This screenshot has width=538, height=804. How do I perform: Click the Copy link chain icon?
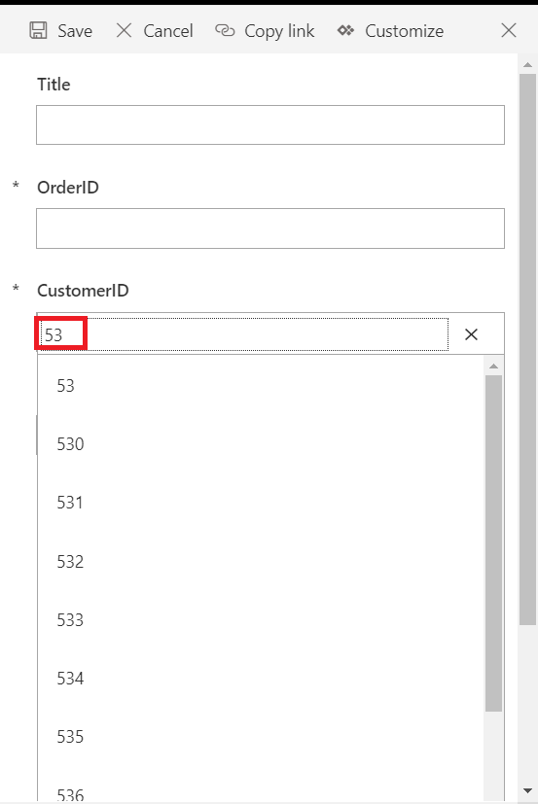tap(225, 31)
